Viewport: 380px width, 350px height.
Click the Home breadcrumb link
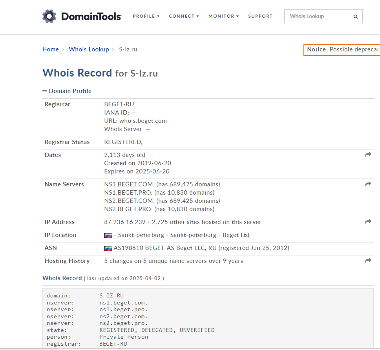[51, 49]
